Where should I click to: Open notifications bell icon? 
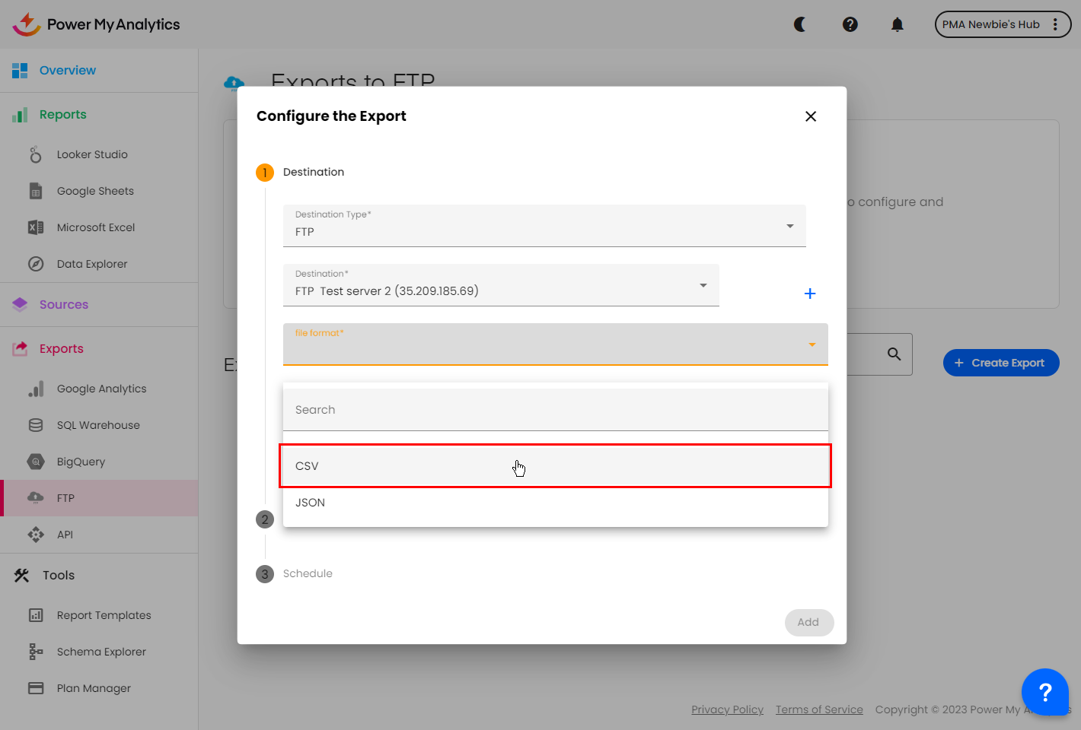tap(898, 24)
